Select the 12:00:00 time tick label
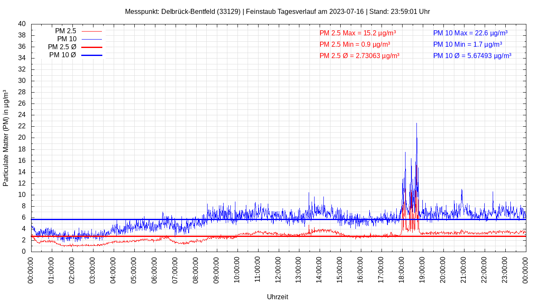539x303 pixels. (x=278, y=269)
